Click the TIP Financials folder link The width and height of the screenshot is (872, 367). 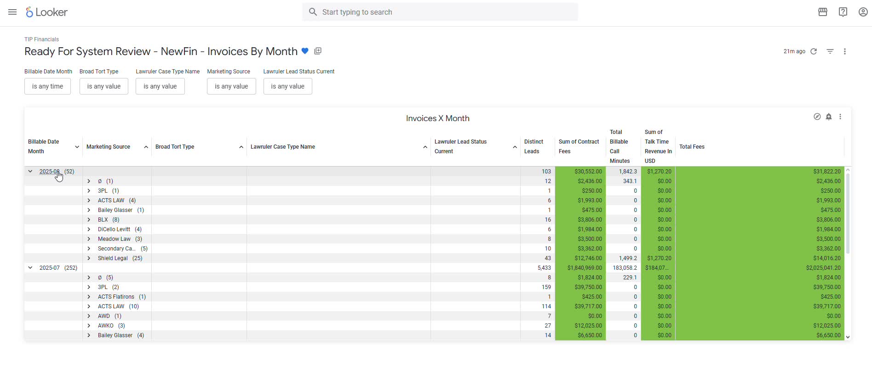[41, 39]
